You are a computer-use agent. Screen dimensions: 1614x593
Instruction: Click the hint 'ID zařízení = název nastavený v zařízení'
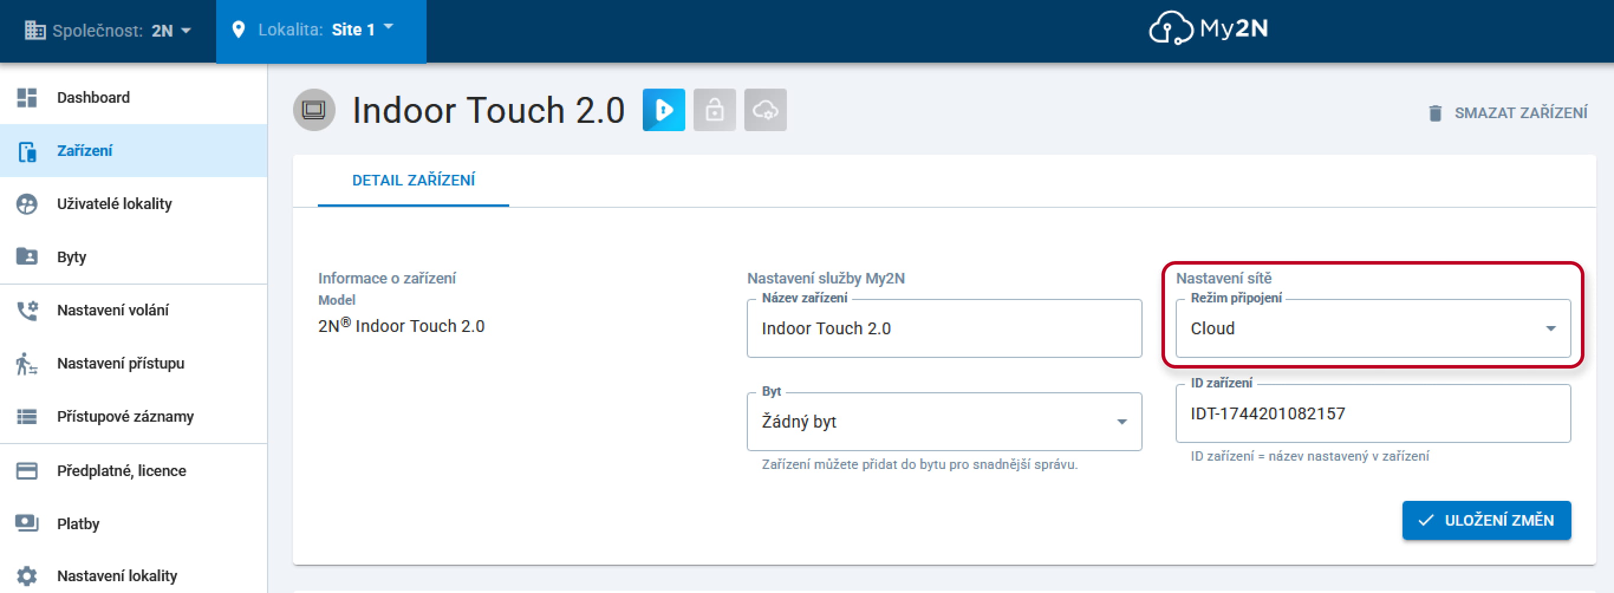coord(1310,457)
